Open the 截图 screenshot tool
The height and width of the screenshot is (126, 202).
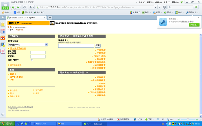(x=156, y=12)
